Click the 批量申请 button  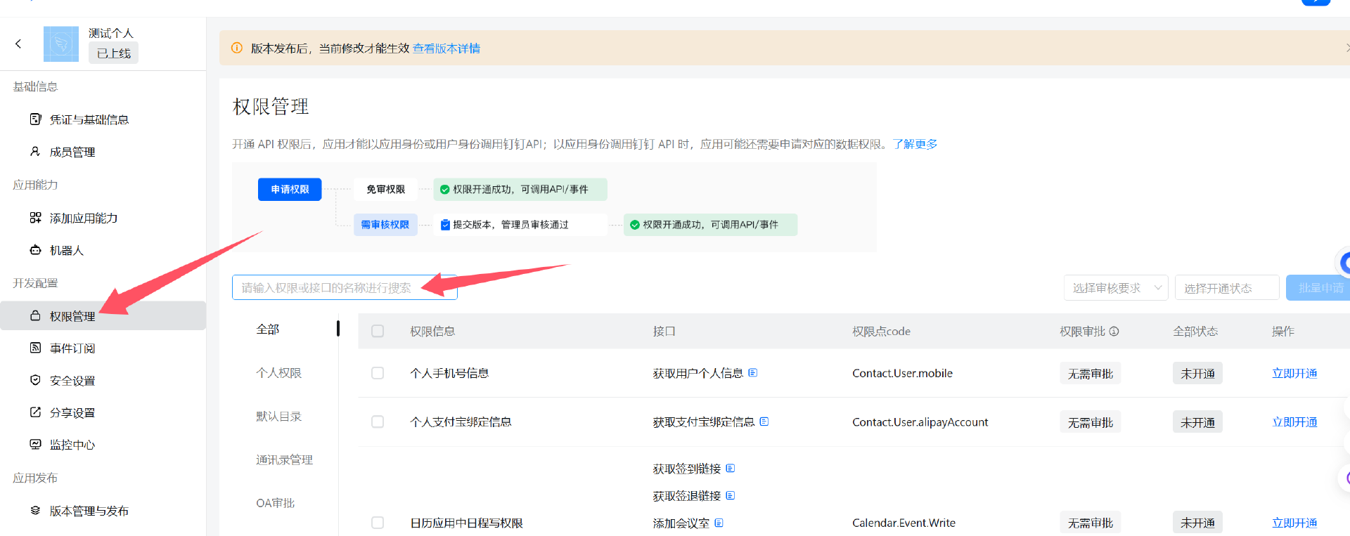tap(1319, 288)
